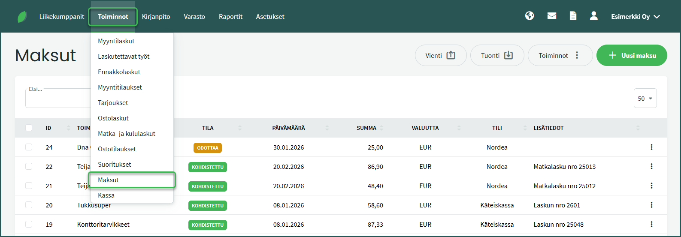Click the document icon in header
Screen dimensions: 681x237
tap(573, 16)
